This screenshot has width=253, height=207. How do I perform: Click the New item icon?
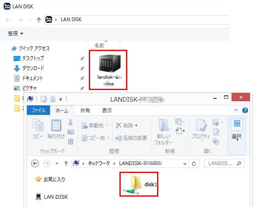(x=179, y=122)
